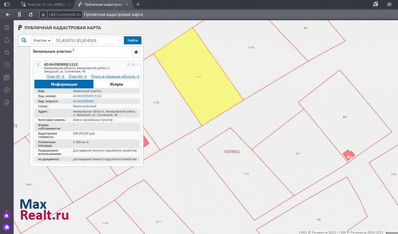Toggle favorite star on parcel result card

click(133, 64)
